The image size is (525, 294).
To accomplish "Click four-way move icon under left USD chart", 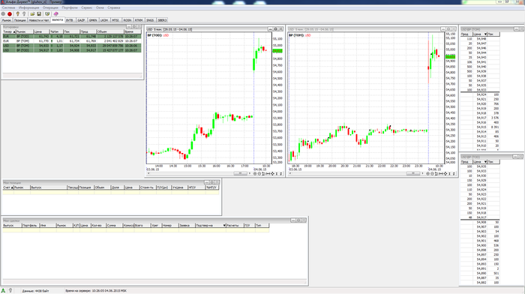I will pyautogui.click(x=272, y=174).
